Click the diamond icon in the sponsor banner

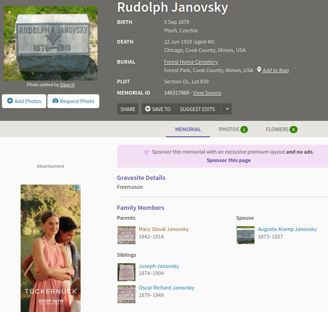[x=146, y=152]
